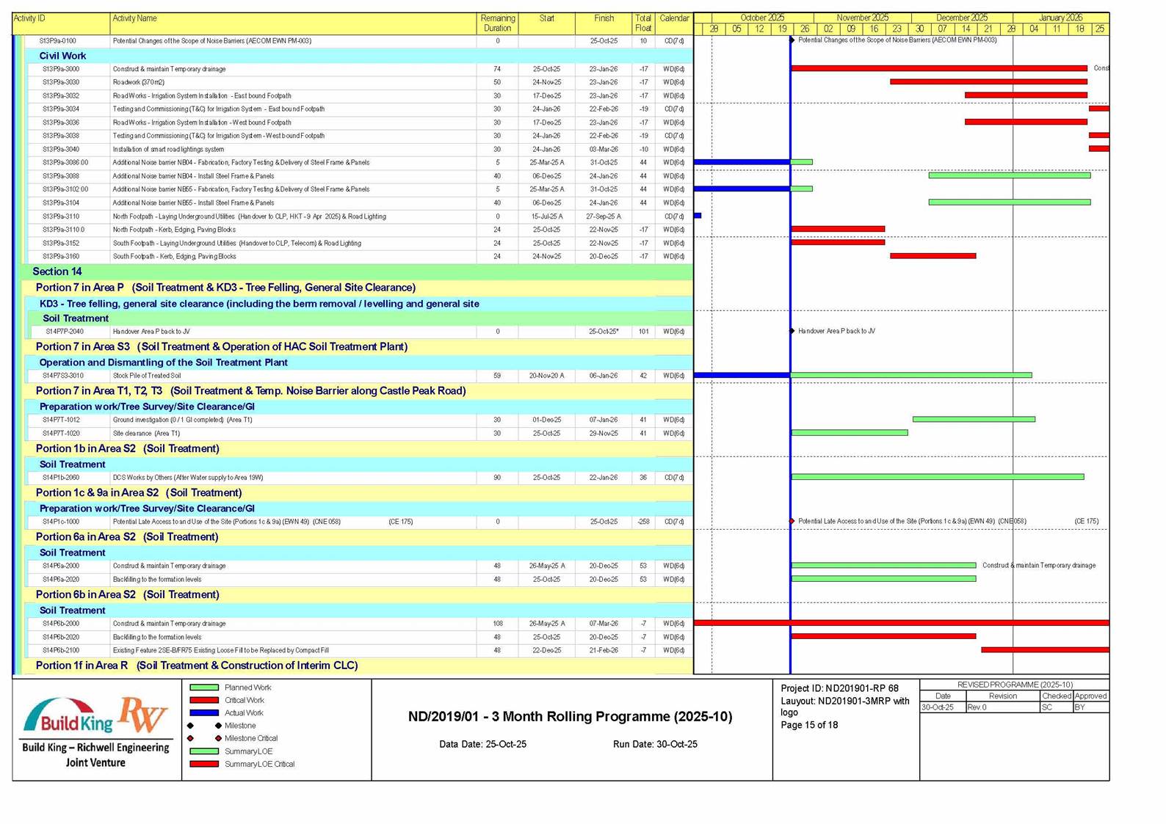This screenshot has width=1166, height=824.
Task: Expand Portion 1f in Area R group
Action: (196, 666)
